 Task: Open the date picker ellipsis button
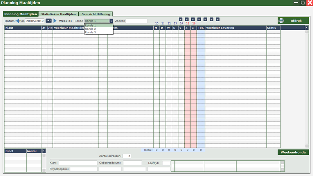pos(49,21)
